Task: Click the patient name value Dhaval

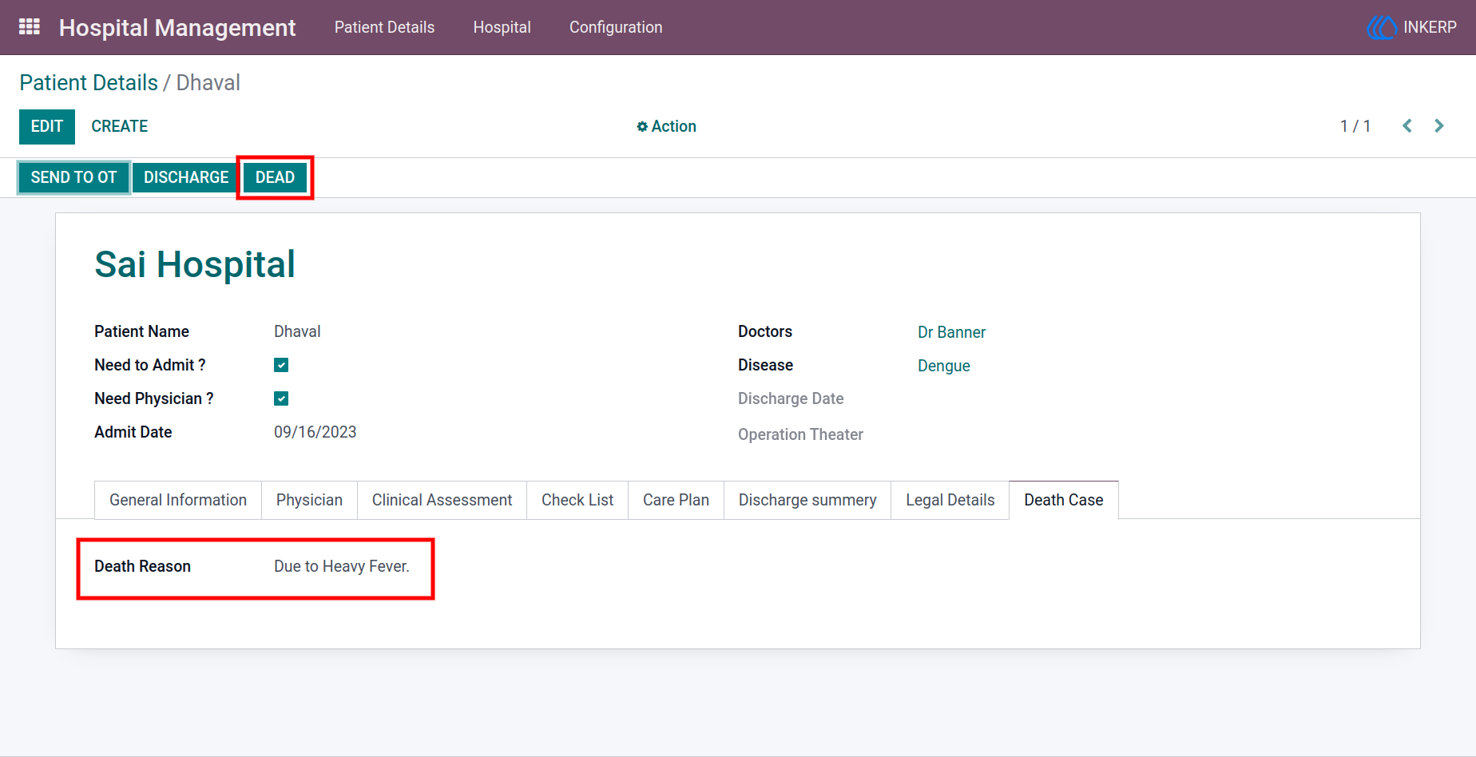Action: tap(297, 331)
